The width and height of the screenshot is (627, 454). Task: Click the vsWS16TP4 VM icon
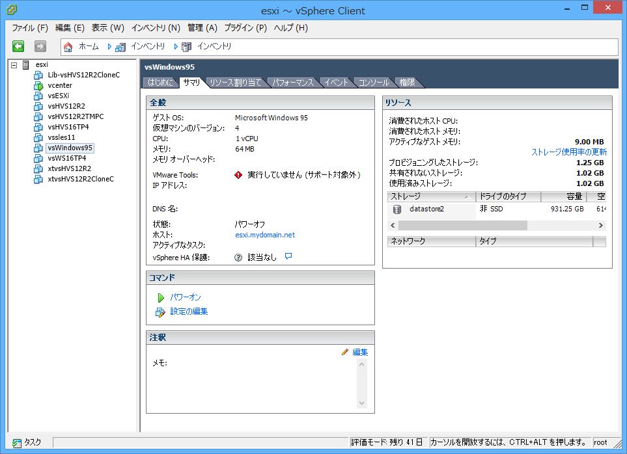click(38, 158)
